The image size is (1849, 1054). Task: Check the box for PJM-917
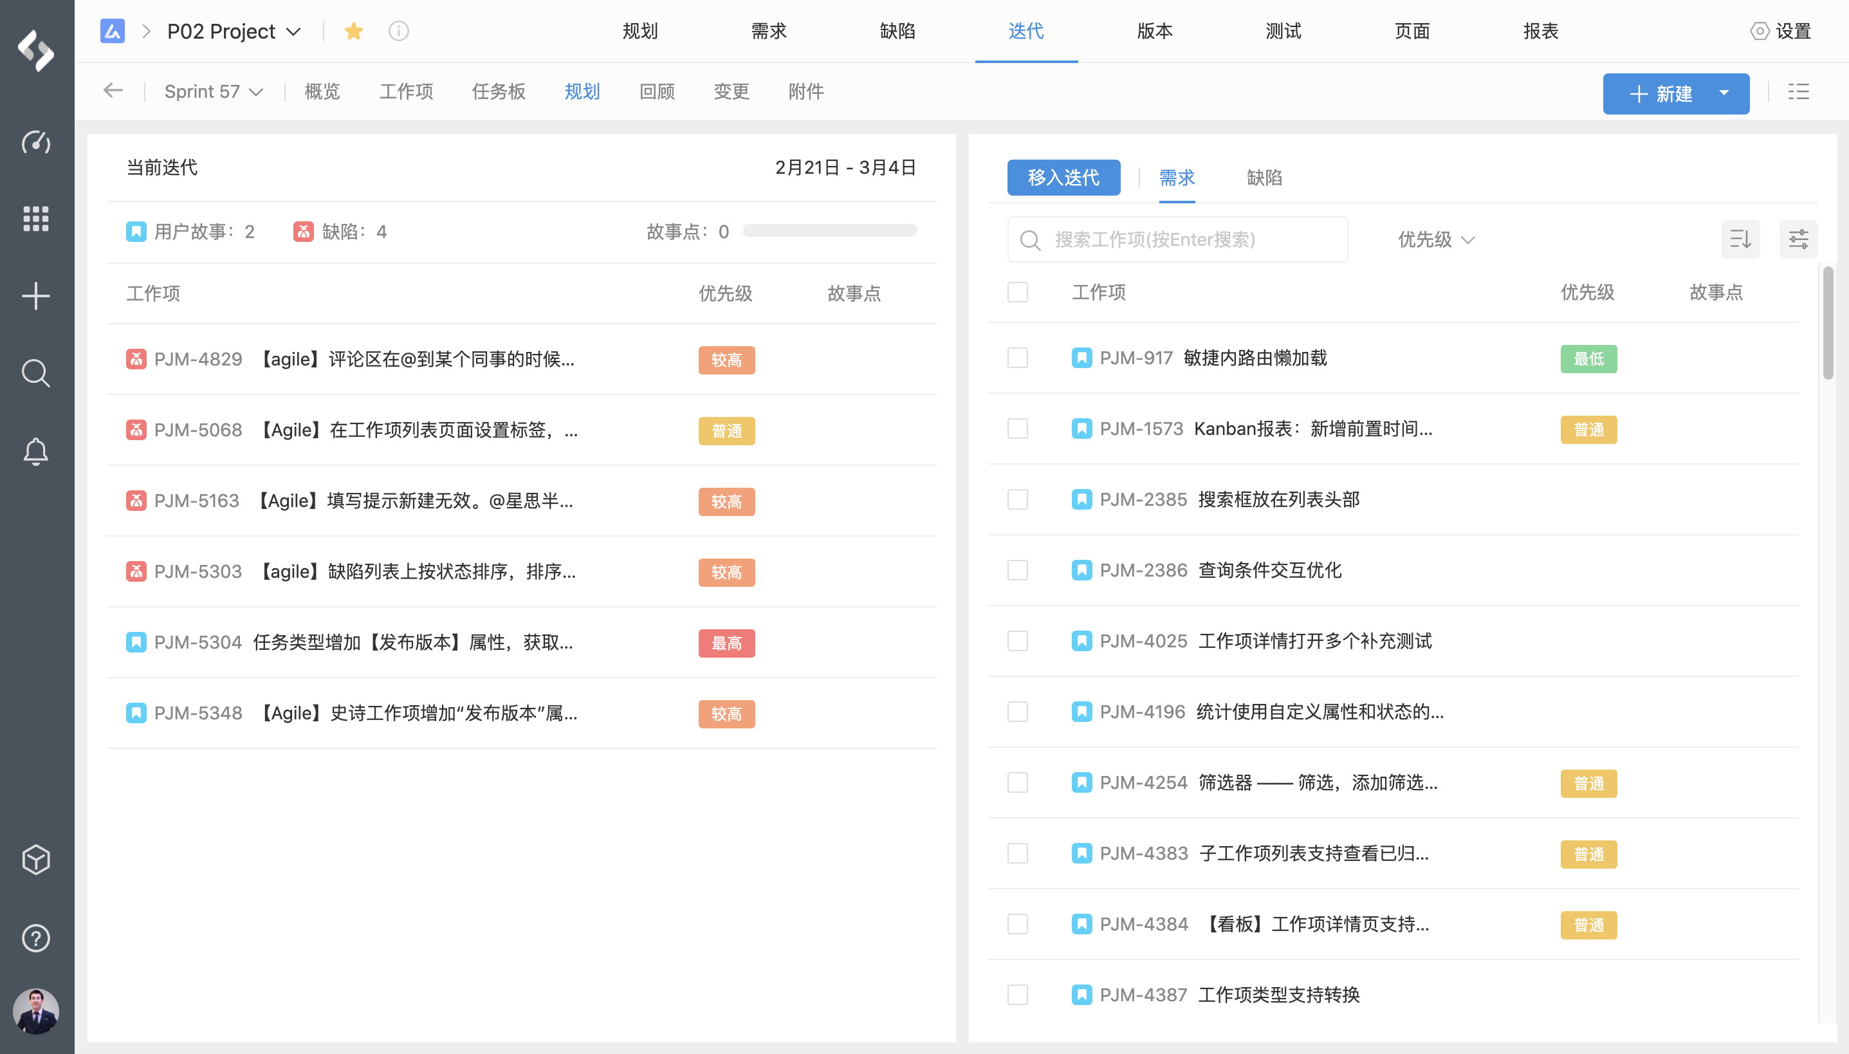1018,358
